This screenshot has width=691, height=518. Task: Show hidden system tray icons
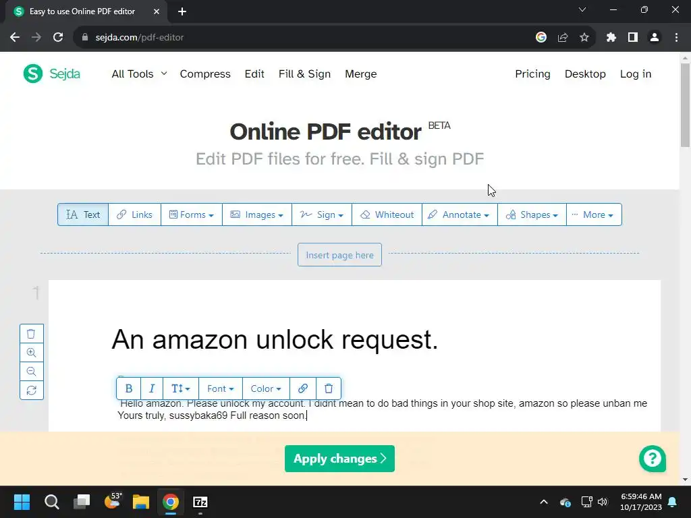(544, 502)
